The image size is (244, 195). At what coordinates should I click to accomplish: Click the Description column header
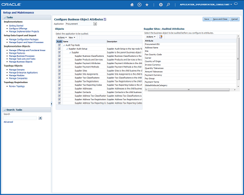[124, 42]
